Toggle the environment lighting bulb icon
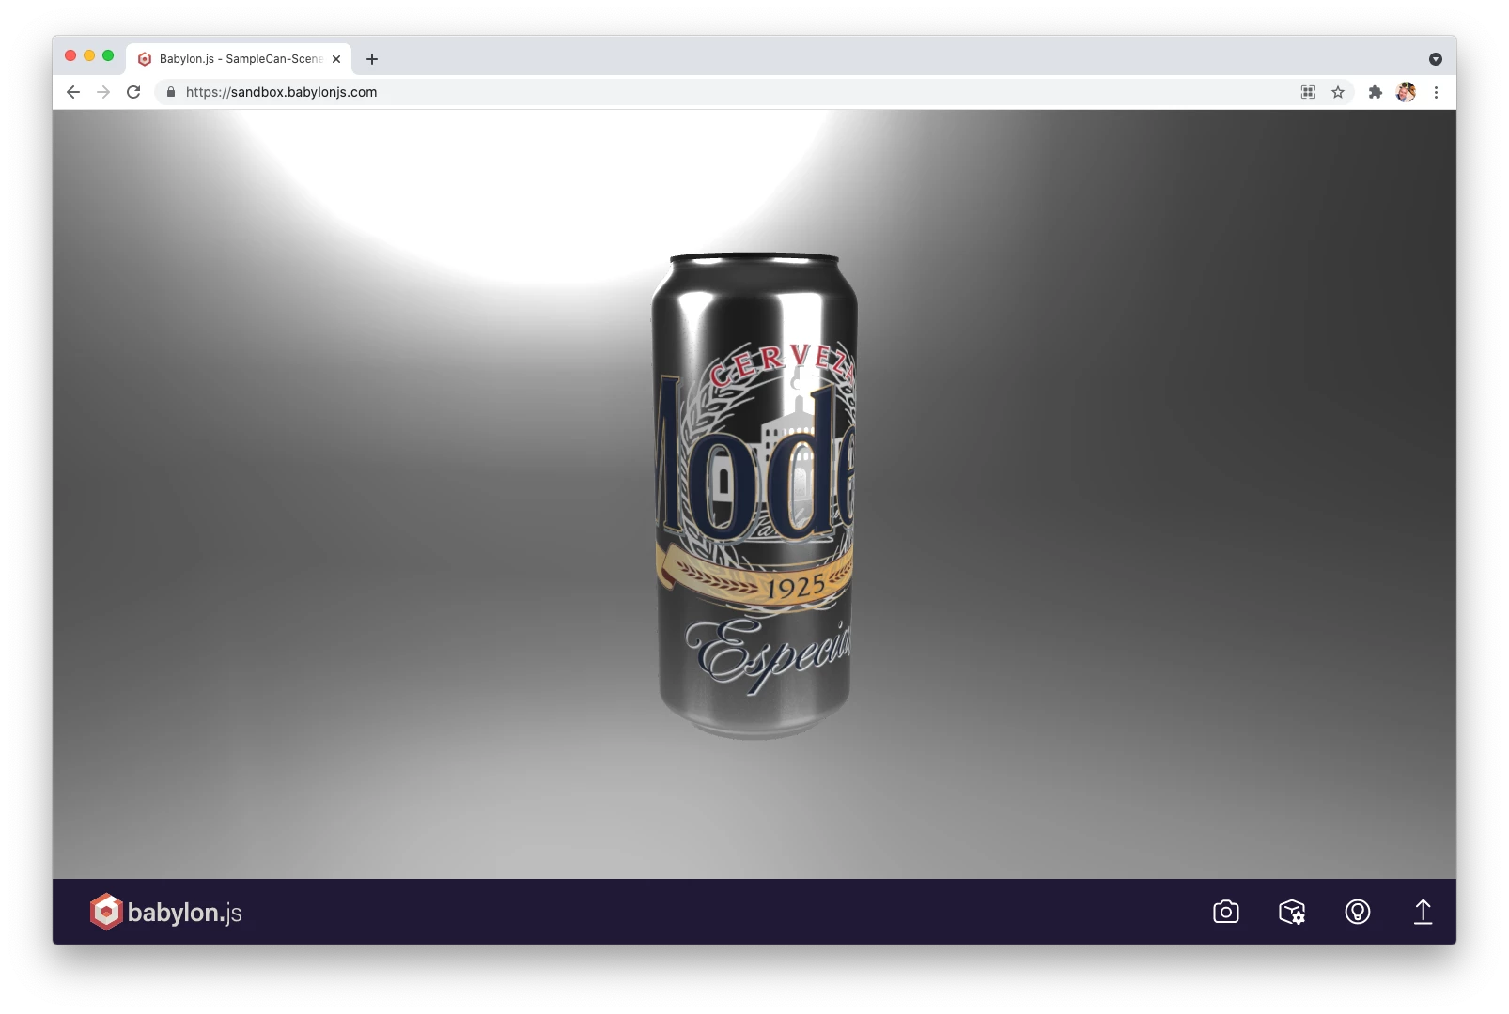Image resolution: width=1509 pixels, height=1014 pixels. click(x=1357, y=912)
